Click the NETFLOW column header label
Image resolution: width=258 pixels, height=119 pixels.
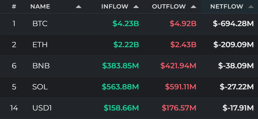pos(227,7)
